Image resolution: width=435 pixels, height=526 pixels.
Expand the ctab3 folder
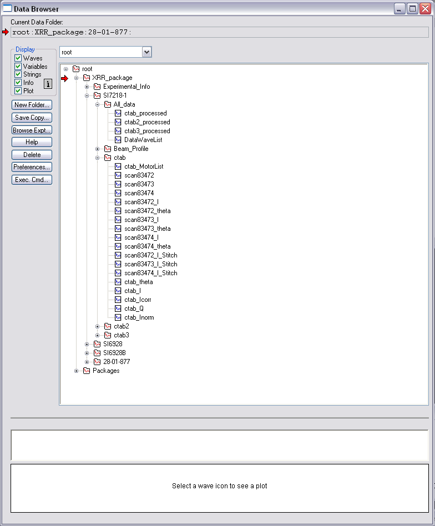click(x=97, y=336)
